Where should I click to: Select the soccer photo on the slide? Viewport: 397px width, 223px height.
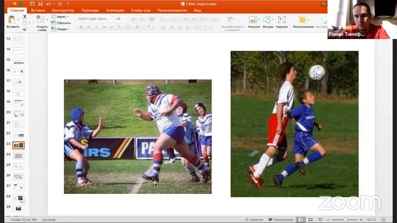point(295,124)
